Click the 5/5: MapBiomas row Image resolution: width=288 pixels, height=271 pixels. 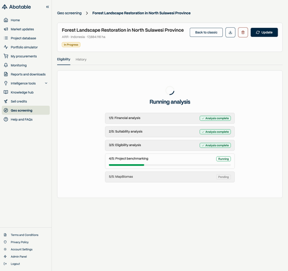tap(170, 177)
